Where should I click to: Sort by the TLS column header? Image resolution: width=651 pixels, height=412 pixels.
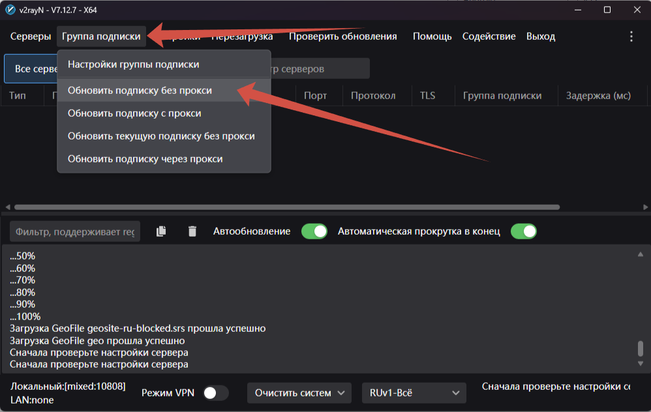pos(428,95)
